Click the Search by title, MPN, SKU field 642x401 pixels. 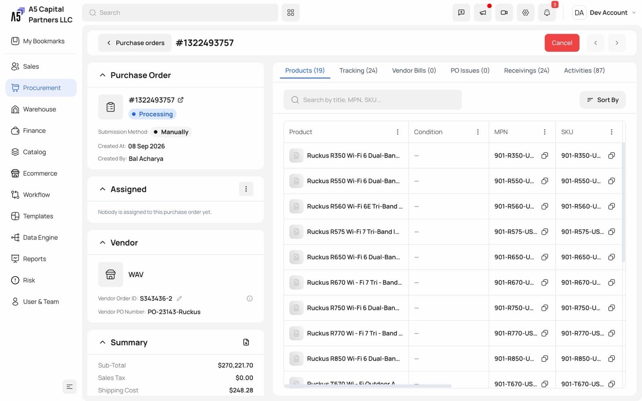(372, 100)
